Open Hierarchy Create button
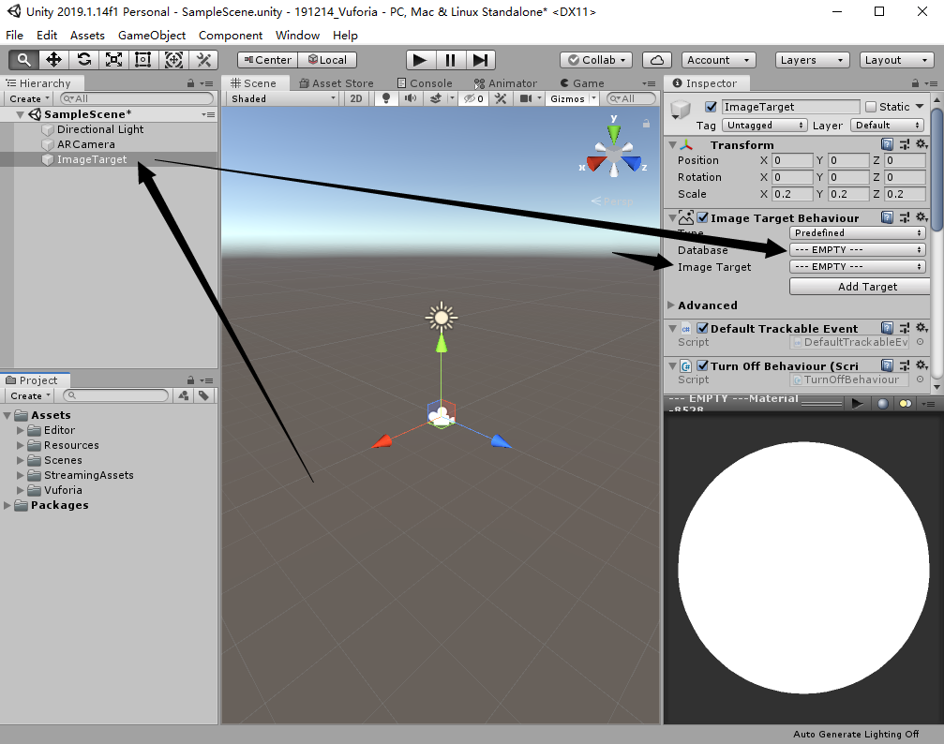The image size is (944, 744). pyautogui.click(x=29, y=98)
